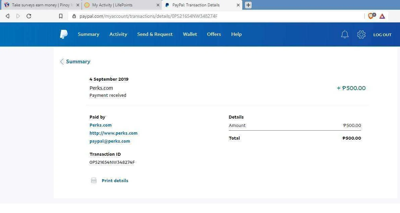Image resolution: width=400 pixels, height=213 pixels.
Task: Open the Brave Shields lion icon
Action: click(x=371, y=16)
